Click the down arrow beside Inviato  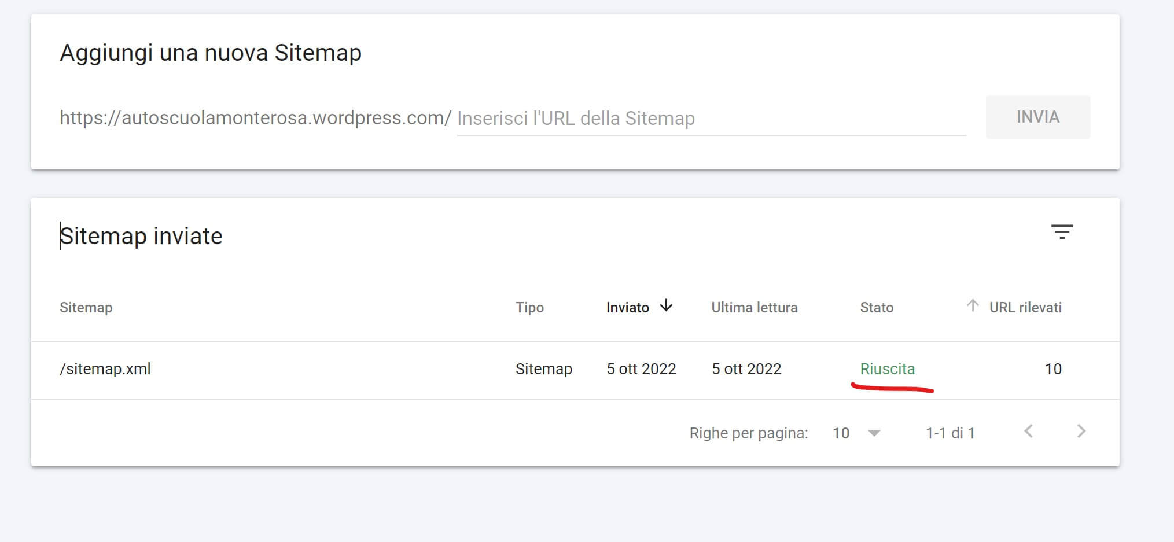666,306
